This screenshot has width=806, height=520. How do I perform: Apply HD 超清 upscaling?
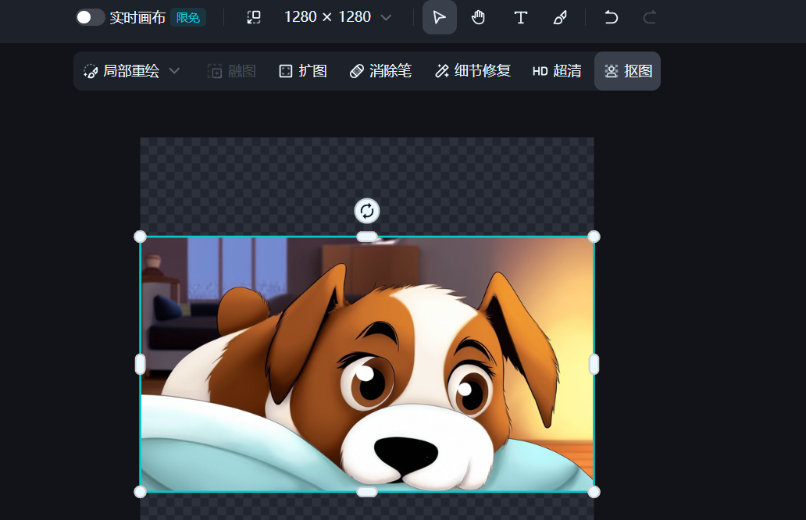557,71
